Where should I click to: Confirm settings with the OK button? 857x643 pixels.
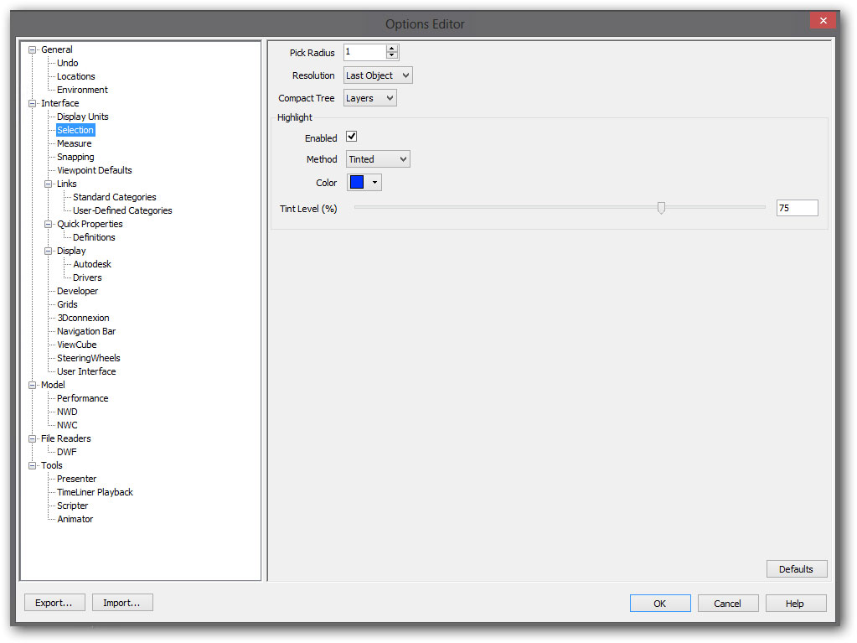660,604
